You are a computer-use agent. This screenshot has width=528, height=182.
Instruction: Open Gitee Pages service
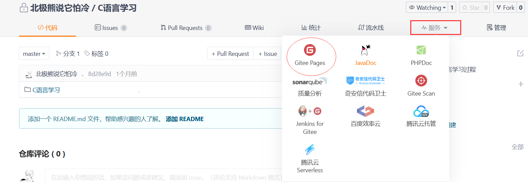click(310, 56)
